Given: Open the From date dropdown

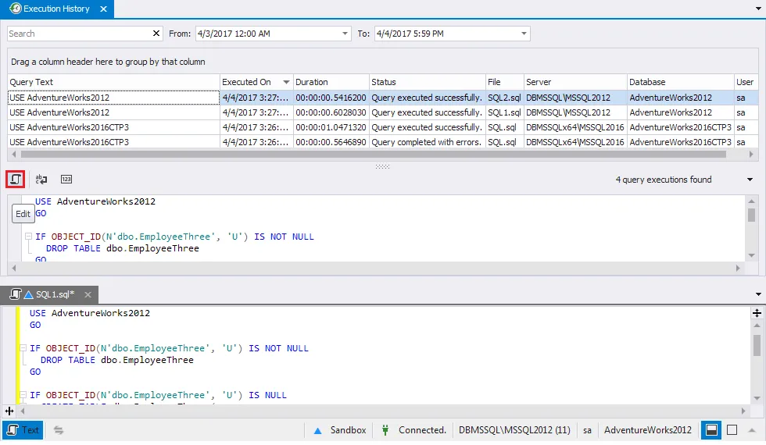Looking at the screenshot, I should pos(345,34).
